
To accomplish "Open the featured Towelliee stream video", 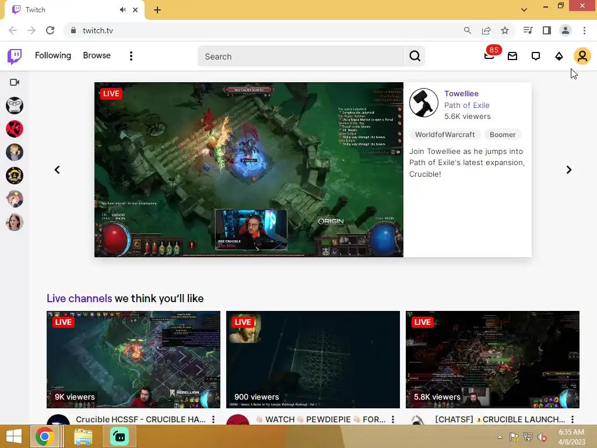I will (248, 170).
